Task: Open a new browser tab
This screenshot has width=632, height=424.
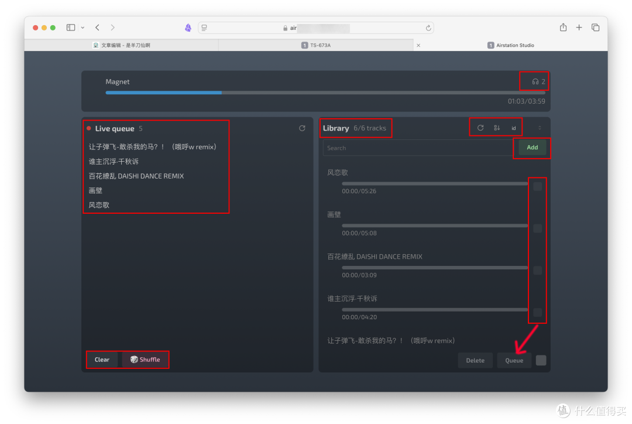Action: (x=579, y=28)
